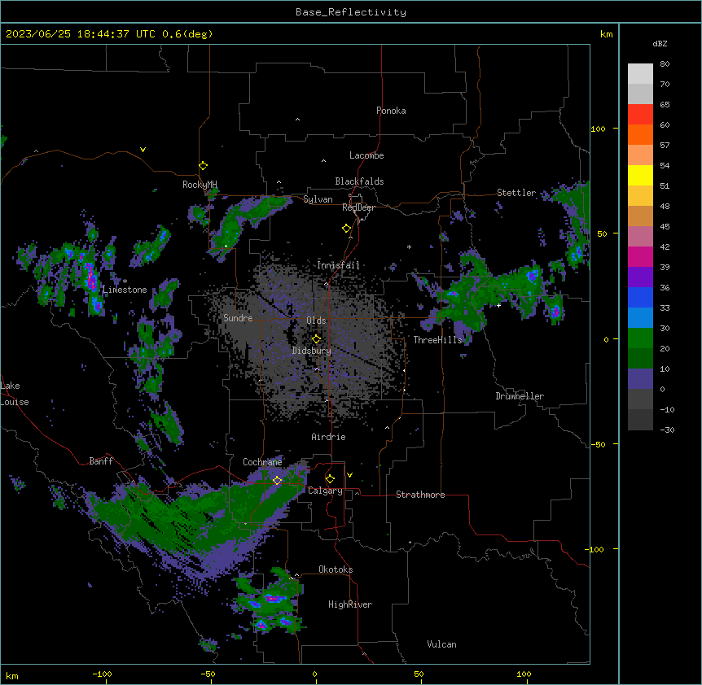Screen dimensions: 702x685
Task: Select the blue 36 dBZ legend swatch
Action: pyautogui.click(x=640, y=297)
